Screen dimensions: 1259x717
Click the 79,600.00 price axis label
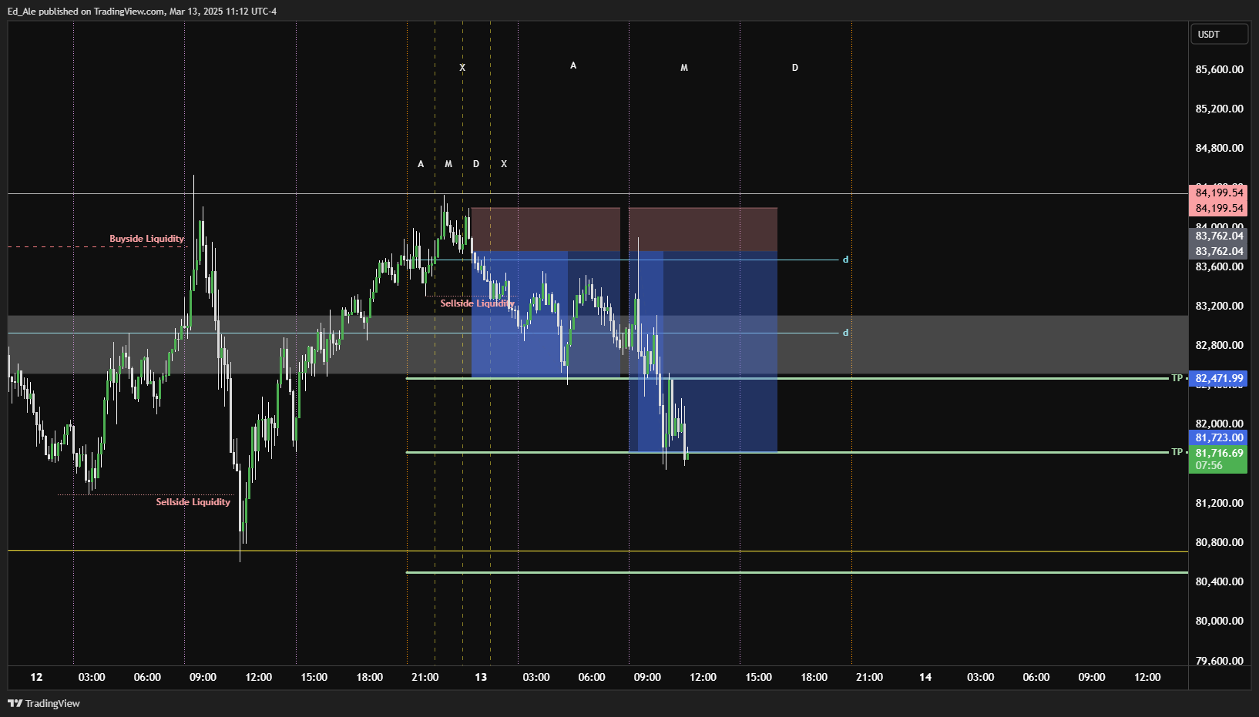[1219, 661]
